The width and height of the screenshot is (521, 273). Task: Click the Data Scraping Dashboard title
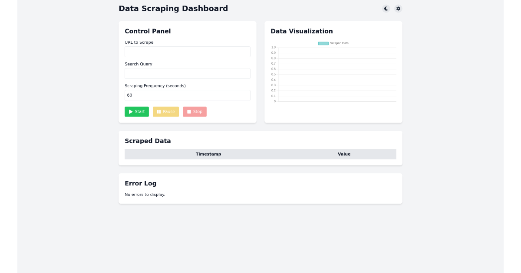(x=173, y=9)
